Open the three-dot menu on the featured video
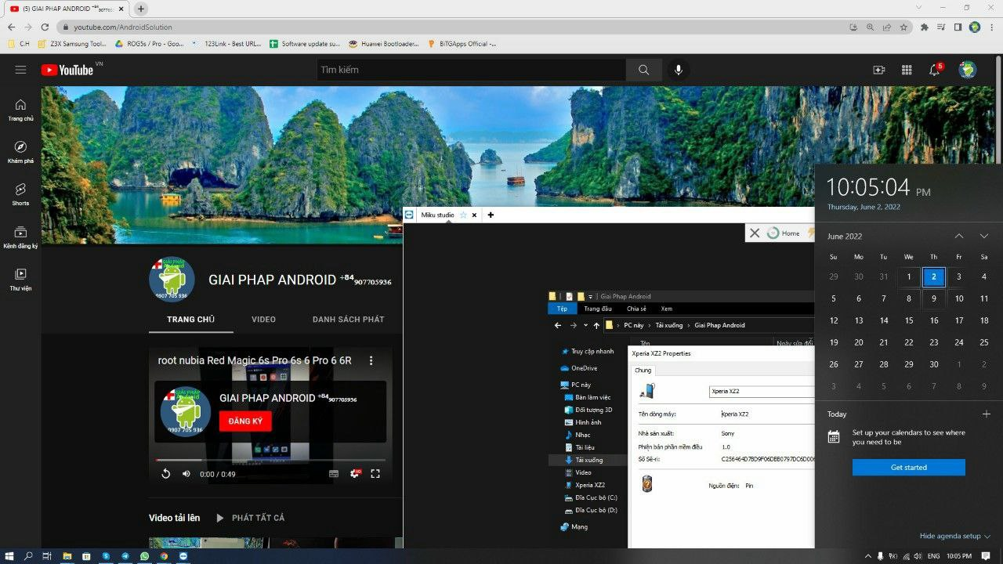The image size is (1003, 564). click(x=371, y=360)
